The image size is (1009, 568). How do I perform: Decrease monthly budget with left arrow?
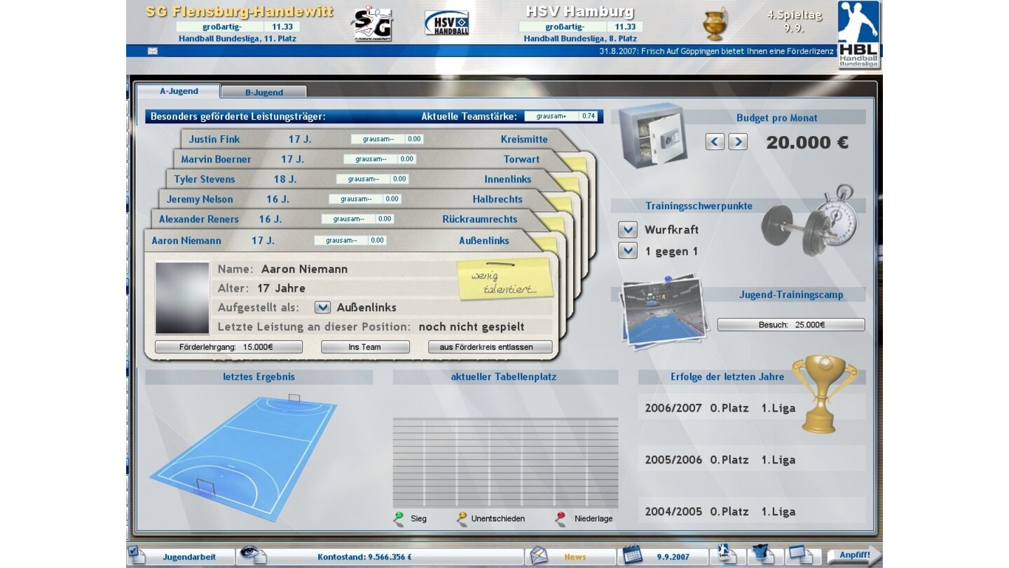pyautogui.click(x=715, y=142)
